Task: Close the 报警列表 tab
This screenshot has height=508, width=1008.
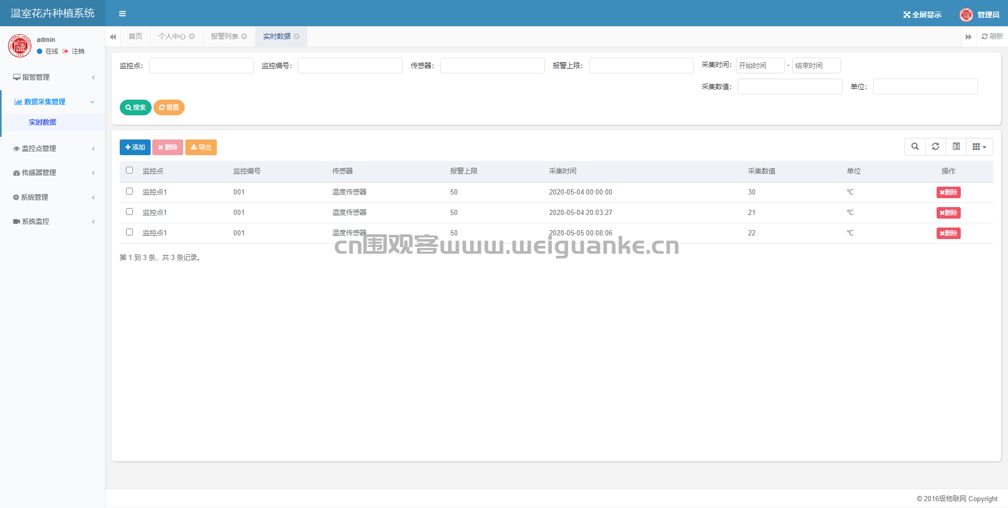Action: [244, 36]
